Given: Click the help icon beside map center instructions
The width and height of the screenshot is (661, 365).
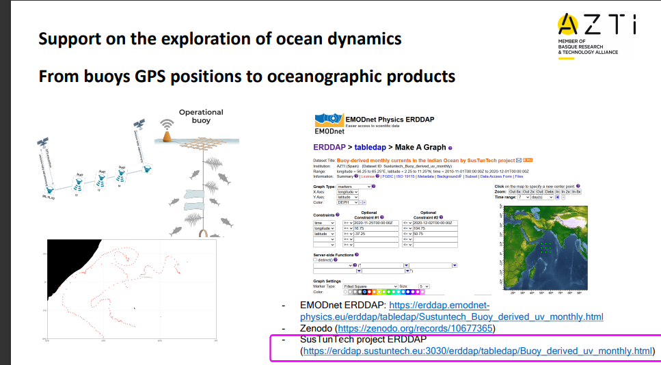Looking at the screenshot, I should tap(578, 186).
